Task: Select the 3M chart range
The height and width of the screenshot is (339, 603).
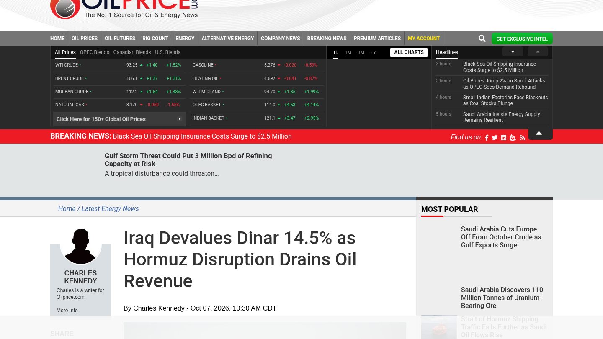Action: pos(361,52)
